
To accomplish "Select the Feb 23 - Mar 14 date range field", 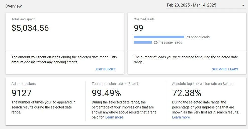I will tap(206, 5).
